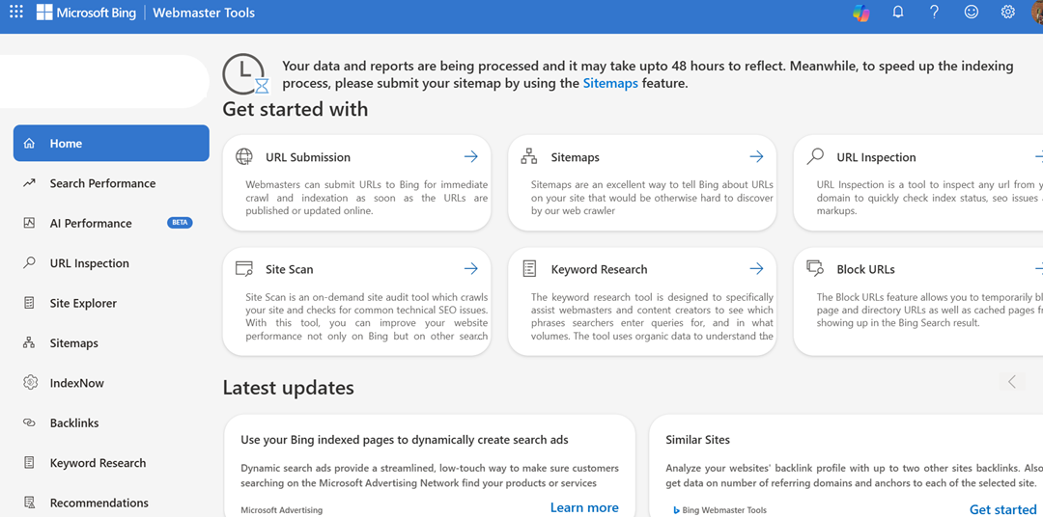The height and width of the screenshot is (517, 1043).
Task: Open AI Performance in the sidebar
Action: [x=111, y=223]
